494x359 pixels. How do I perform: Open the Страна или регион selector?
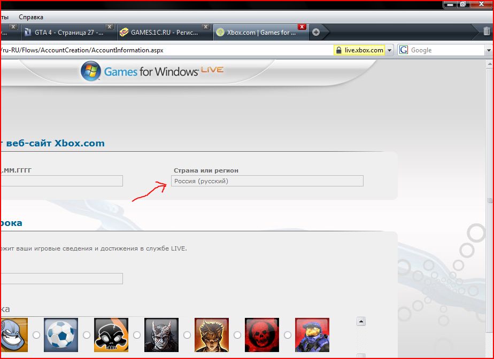click(x=267, y=181)
